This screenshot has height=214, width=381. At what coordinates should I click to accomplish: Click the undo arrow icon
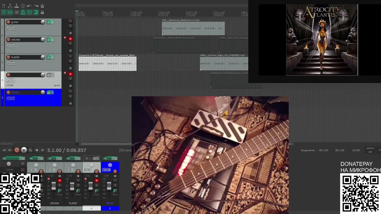(29, 6)
